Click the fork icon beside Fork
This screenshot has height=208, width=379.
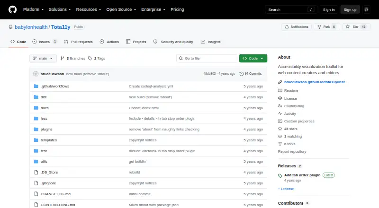[319, 27]
